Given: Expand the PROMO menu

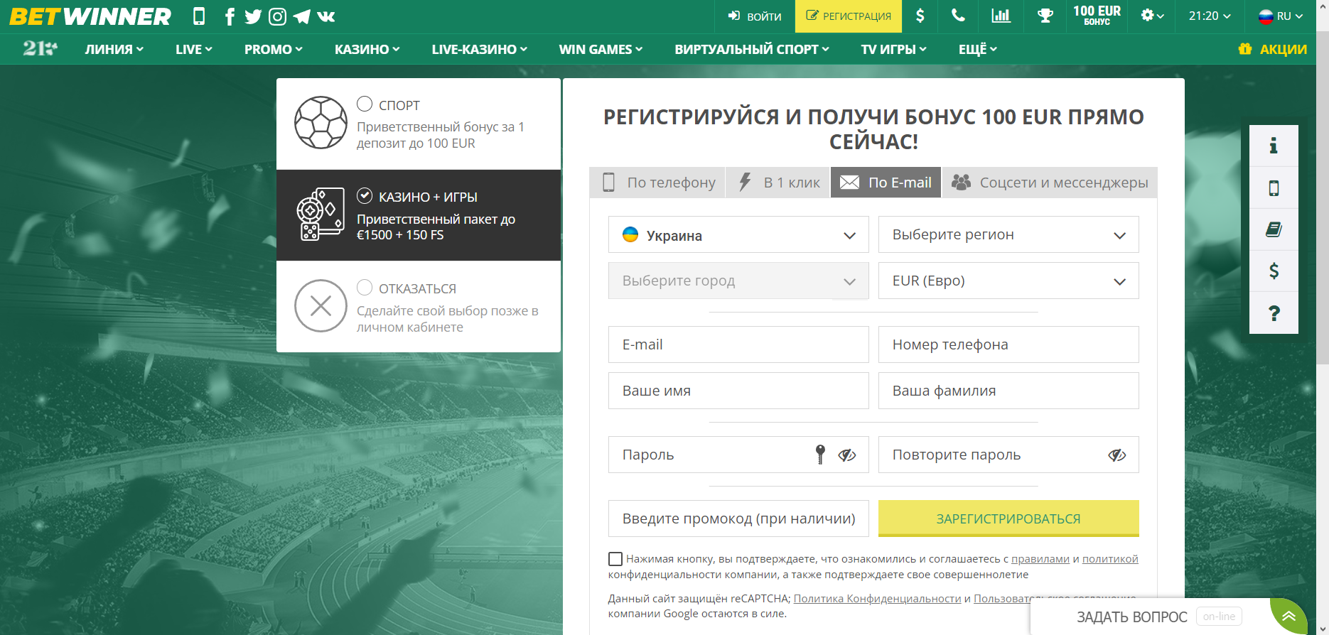Looking at the screenshot, I should [274, 49].
